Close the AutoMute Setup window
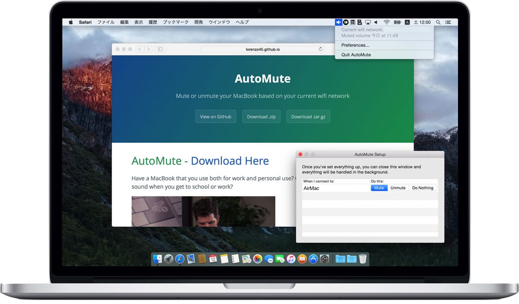This screenshot has width=519, height=304. click(x=300, y=154)
